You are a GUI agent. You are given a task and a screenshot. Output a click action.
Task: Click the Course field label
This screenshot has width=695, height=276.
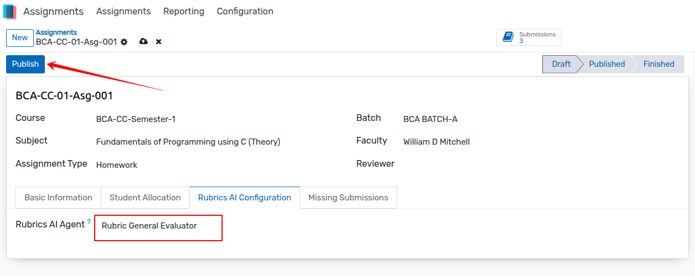click(30, 118)
